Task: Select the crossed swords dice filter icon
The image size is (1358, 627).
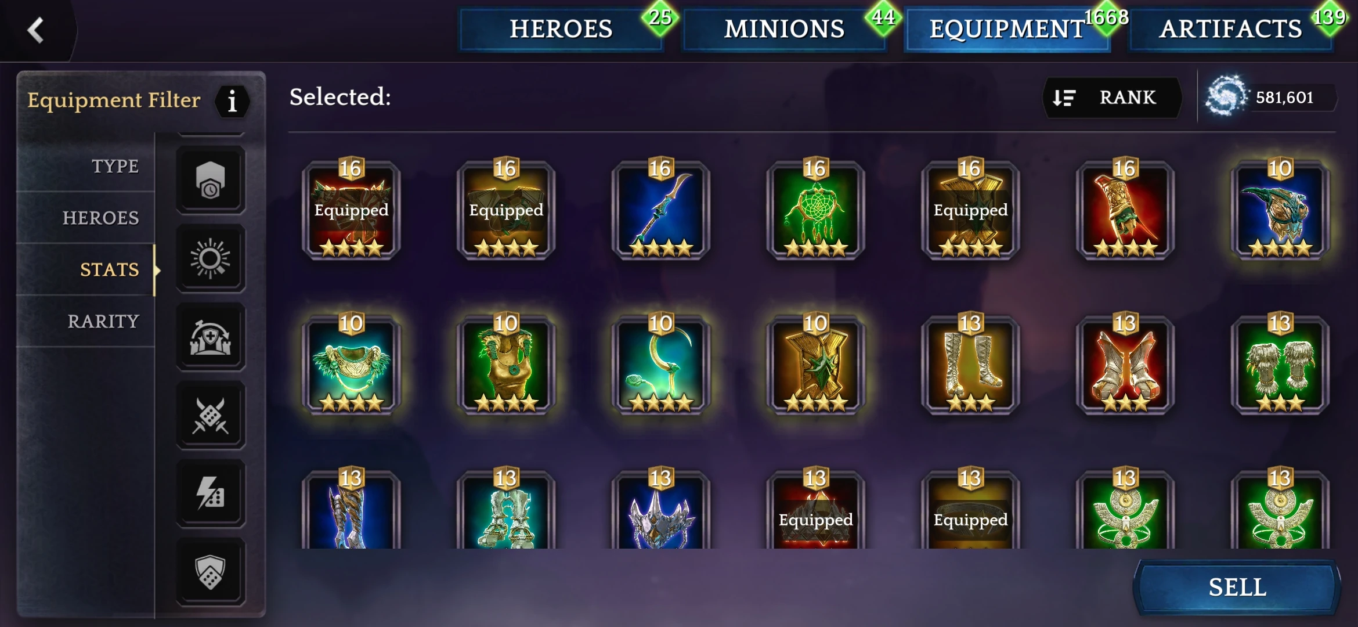Action: pyautogui.click(x=210, y=415)
